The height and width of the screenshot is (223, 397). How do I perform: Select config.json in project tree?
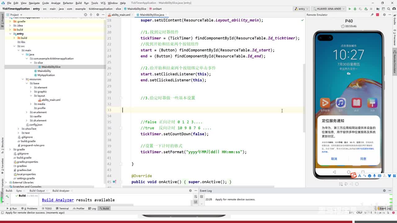coord(36,125)
